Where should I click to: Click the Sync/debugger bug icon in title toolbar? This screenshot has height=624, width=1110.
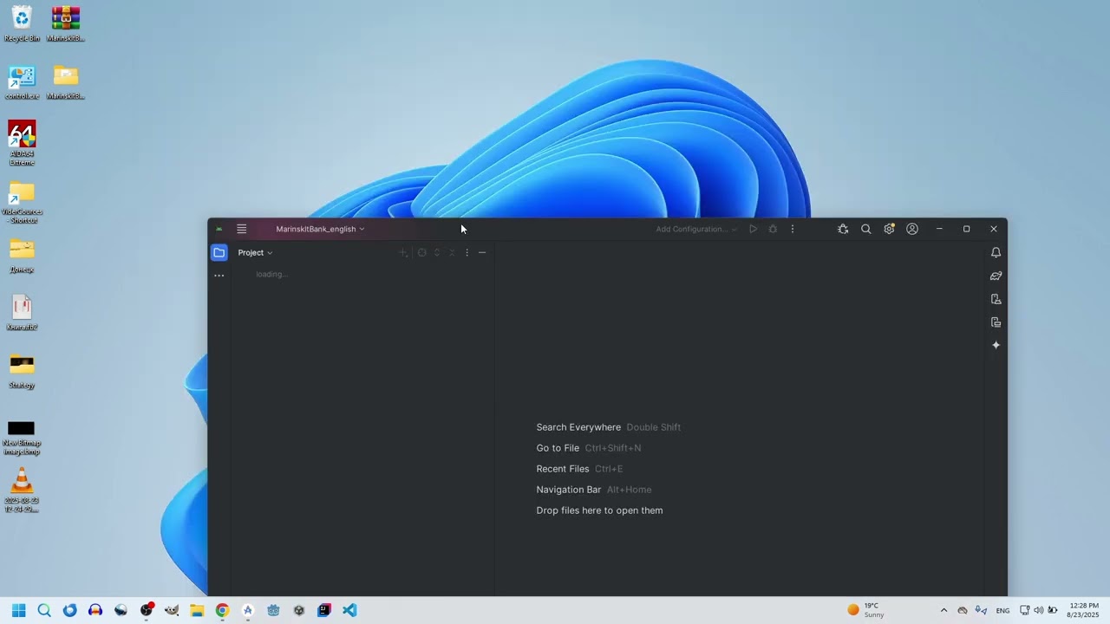[843, 229]
